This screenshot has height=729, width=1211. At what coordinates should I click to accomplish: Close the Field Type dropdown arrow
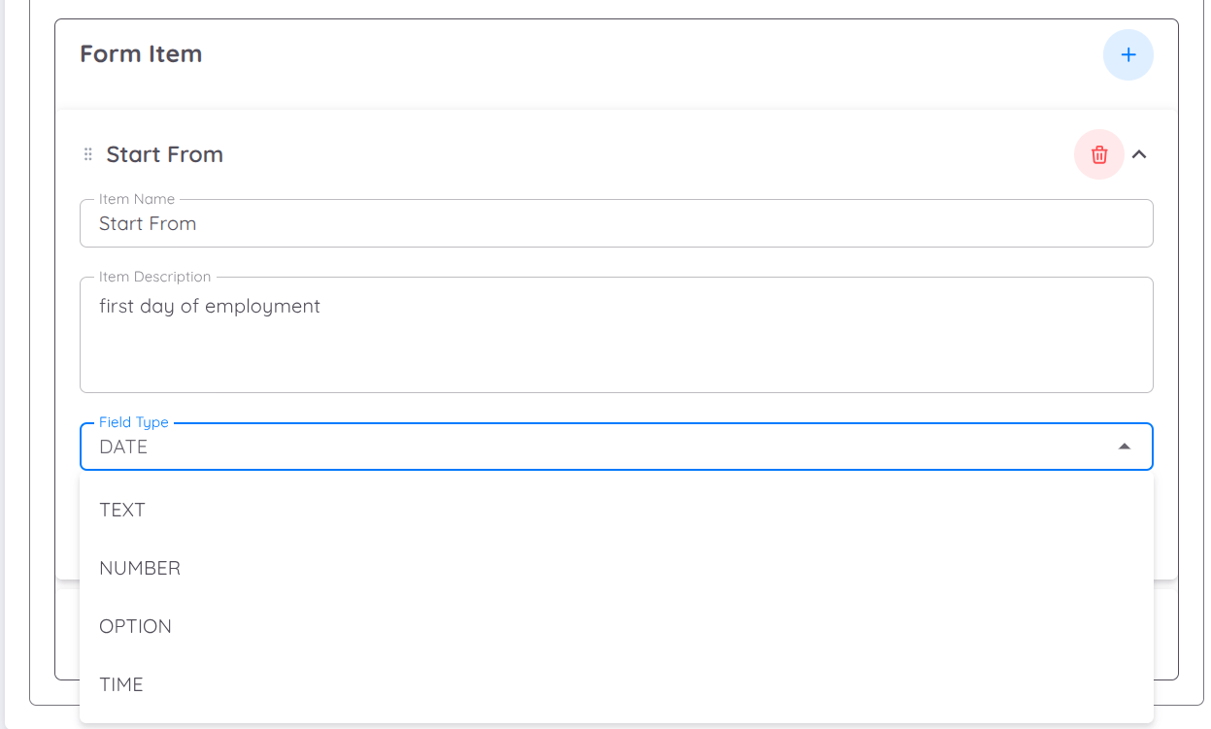(x=1125, y=447)
